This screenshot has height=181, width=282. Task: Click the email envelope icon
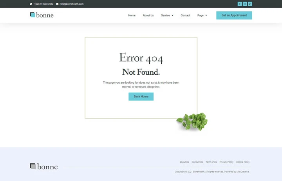[x=57, y=4]
